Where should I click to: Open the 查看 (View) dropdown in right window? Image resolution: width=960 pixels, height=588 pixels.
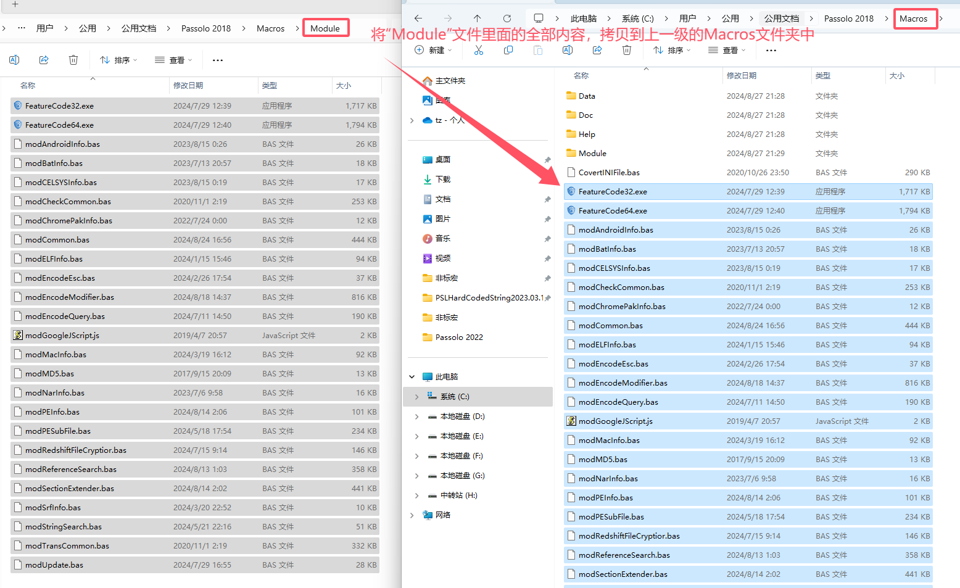coord(727,50)
